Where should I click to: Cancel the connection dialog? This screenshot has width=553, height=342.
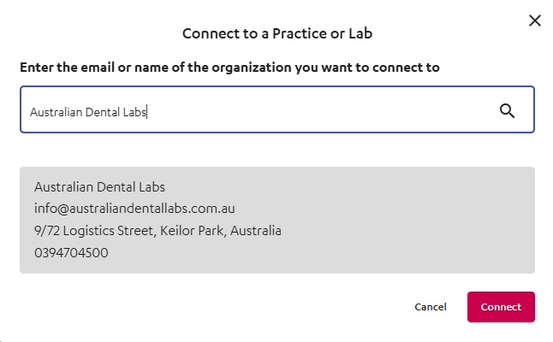click(431, 307)
